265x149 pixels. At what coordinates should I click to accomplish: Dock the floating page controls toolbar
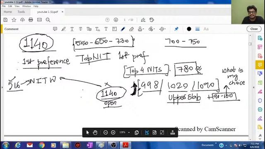click(173, 132)
